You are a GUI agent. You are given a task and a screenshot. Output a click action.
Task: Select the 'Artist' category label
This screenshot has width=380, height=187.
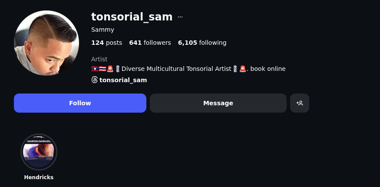point(99,59)
